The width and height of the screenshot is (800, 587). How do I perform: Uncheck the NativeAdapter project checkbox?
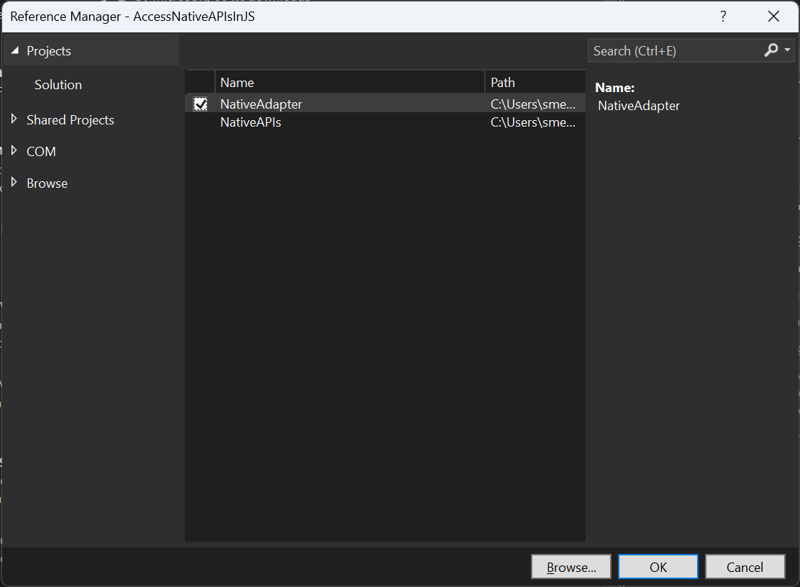click(200, 103)
